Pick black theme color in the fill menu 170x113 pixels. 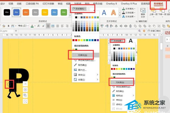[x=76, y=17]
